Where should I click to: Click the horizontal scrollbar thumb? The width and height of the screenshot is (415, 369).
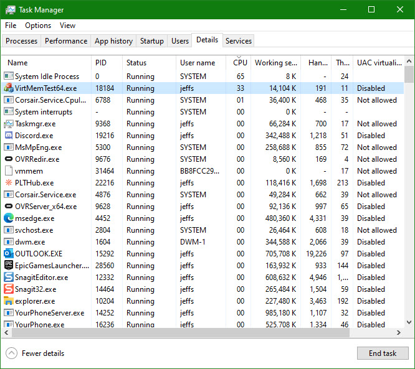[x=181, y=332]
